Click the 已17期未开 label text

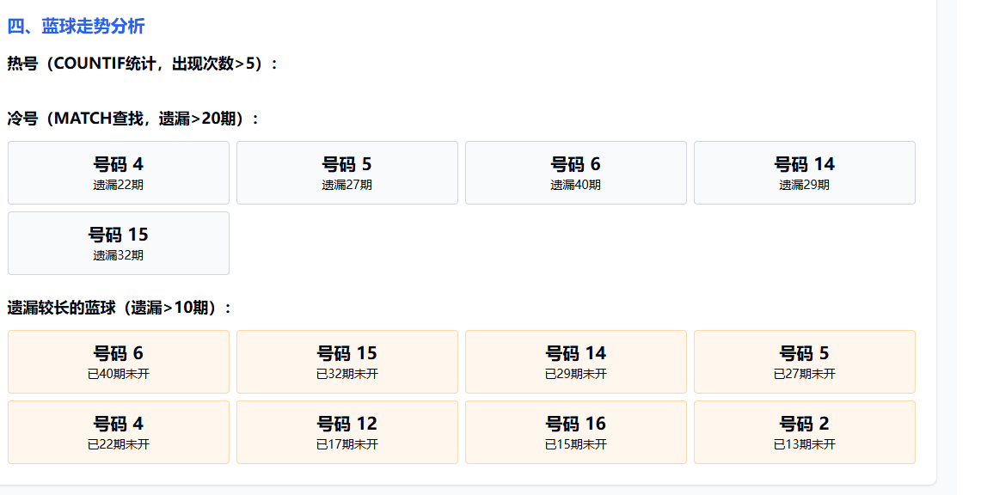[347, 444]
